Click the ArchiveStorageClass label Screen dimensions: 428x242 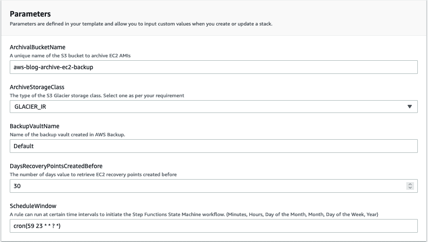37,87
